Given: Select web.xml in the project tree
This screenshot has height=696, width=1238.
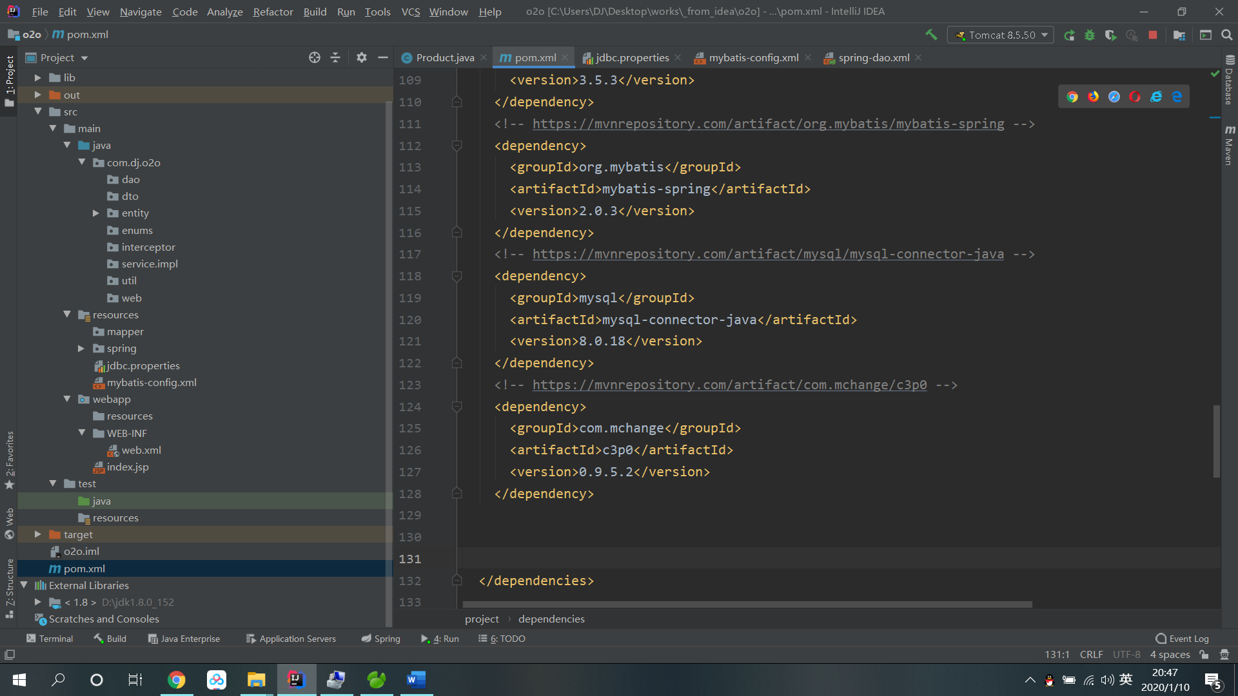Looking at the screenshot, I should point(141,450).
